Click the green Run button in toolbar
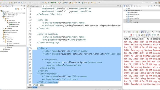This screenshot has width=160, height=90. 52,3
